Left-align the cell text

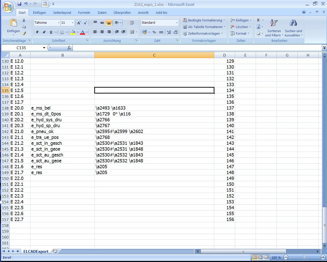coord(95,32)
